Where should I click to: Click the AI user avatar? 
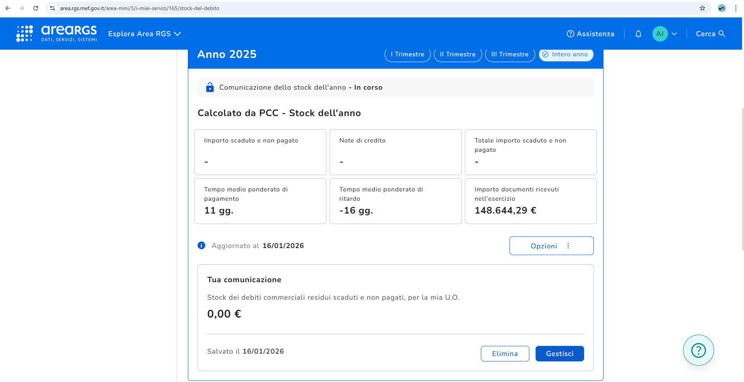coord(659,34)
